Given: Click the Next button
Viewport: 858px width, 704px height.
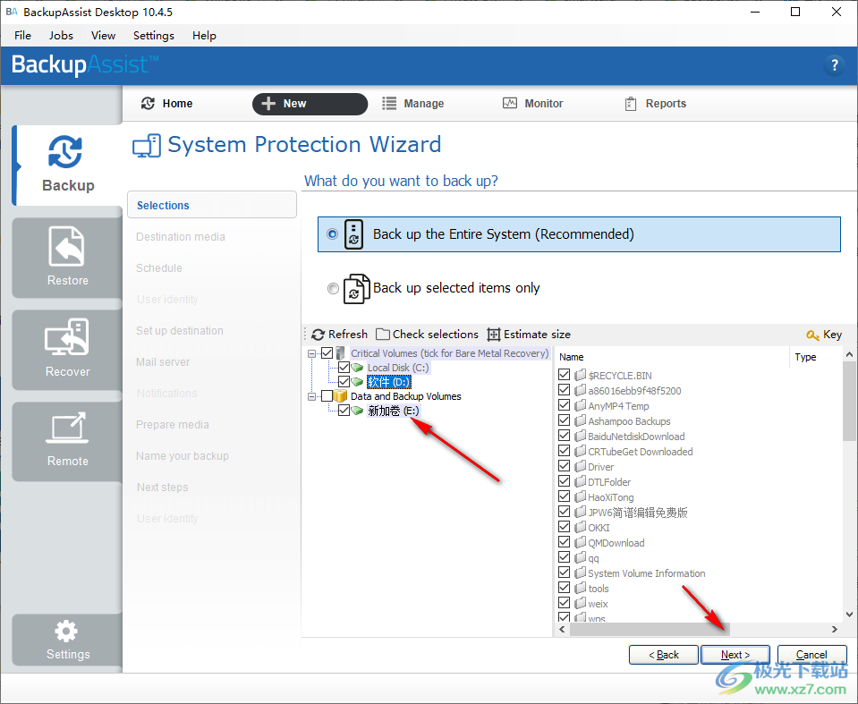Looking at the screenshot, I should pyautogui.click(x=735, y=655).
